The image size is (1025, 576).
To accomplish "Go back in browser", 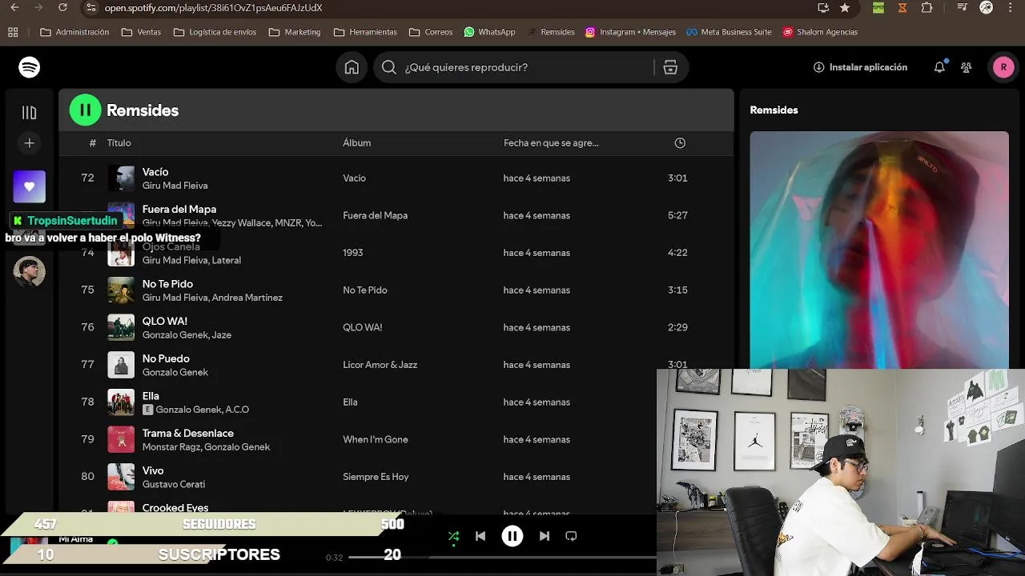I will coord(14,8).
